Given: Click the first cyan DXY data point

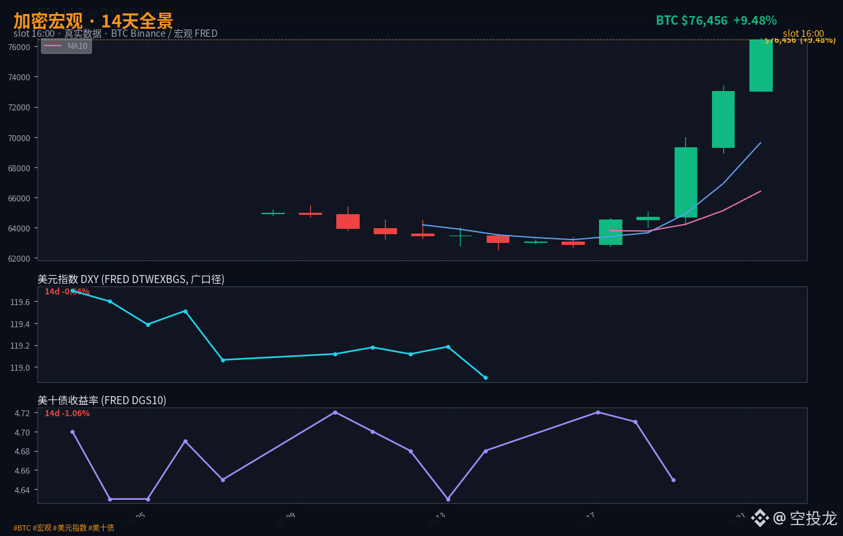Looking at the screenshot, I should pyautogui.click(x=73, y=291).
